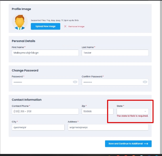Click the State dropdown arrow
Viewport: 162px width, 156px height.
(145, 112)
